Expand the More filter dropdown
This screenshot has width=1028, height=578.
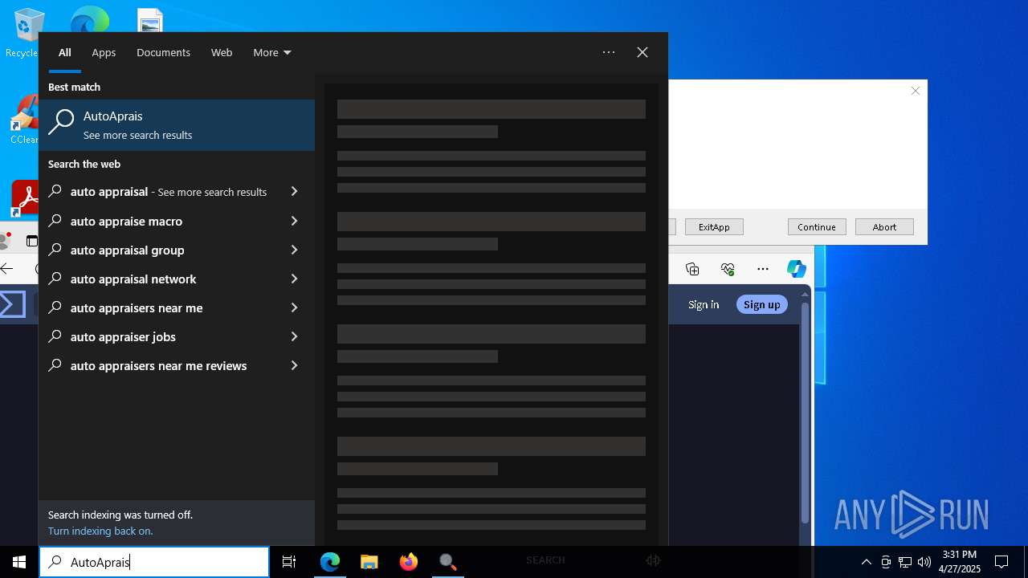(x=272, y=52)
